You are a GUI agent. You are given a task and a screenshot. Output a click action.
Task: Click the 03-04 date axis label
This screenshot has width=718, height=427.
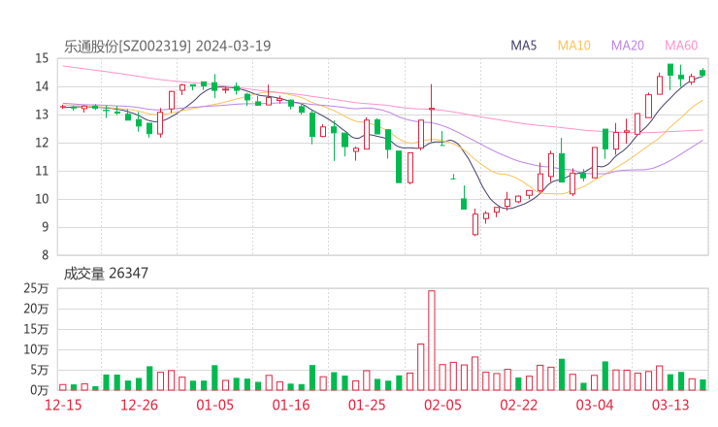point(595,405)
